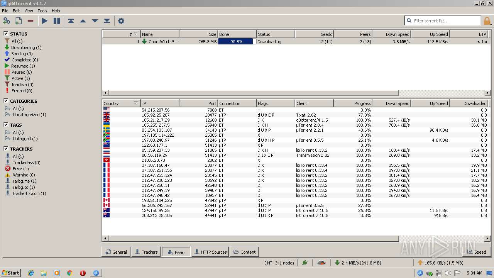Click the Speed button

[476, 252]
